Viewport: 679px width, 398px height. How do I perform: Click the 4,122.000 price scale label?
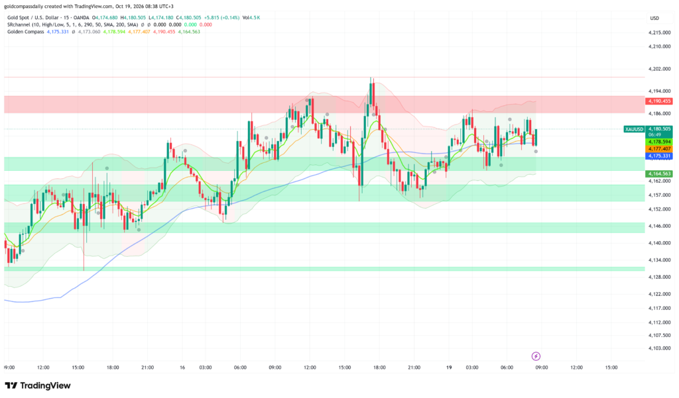coord(660,294)
